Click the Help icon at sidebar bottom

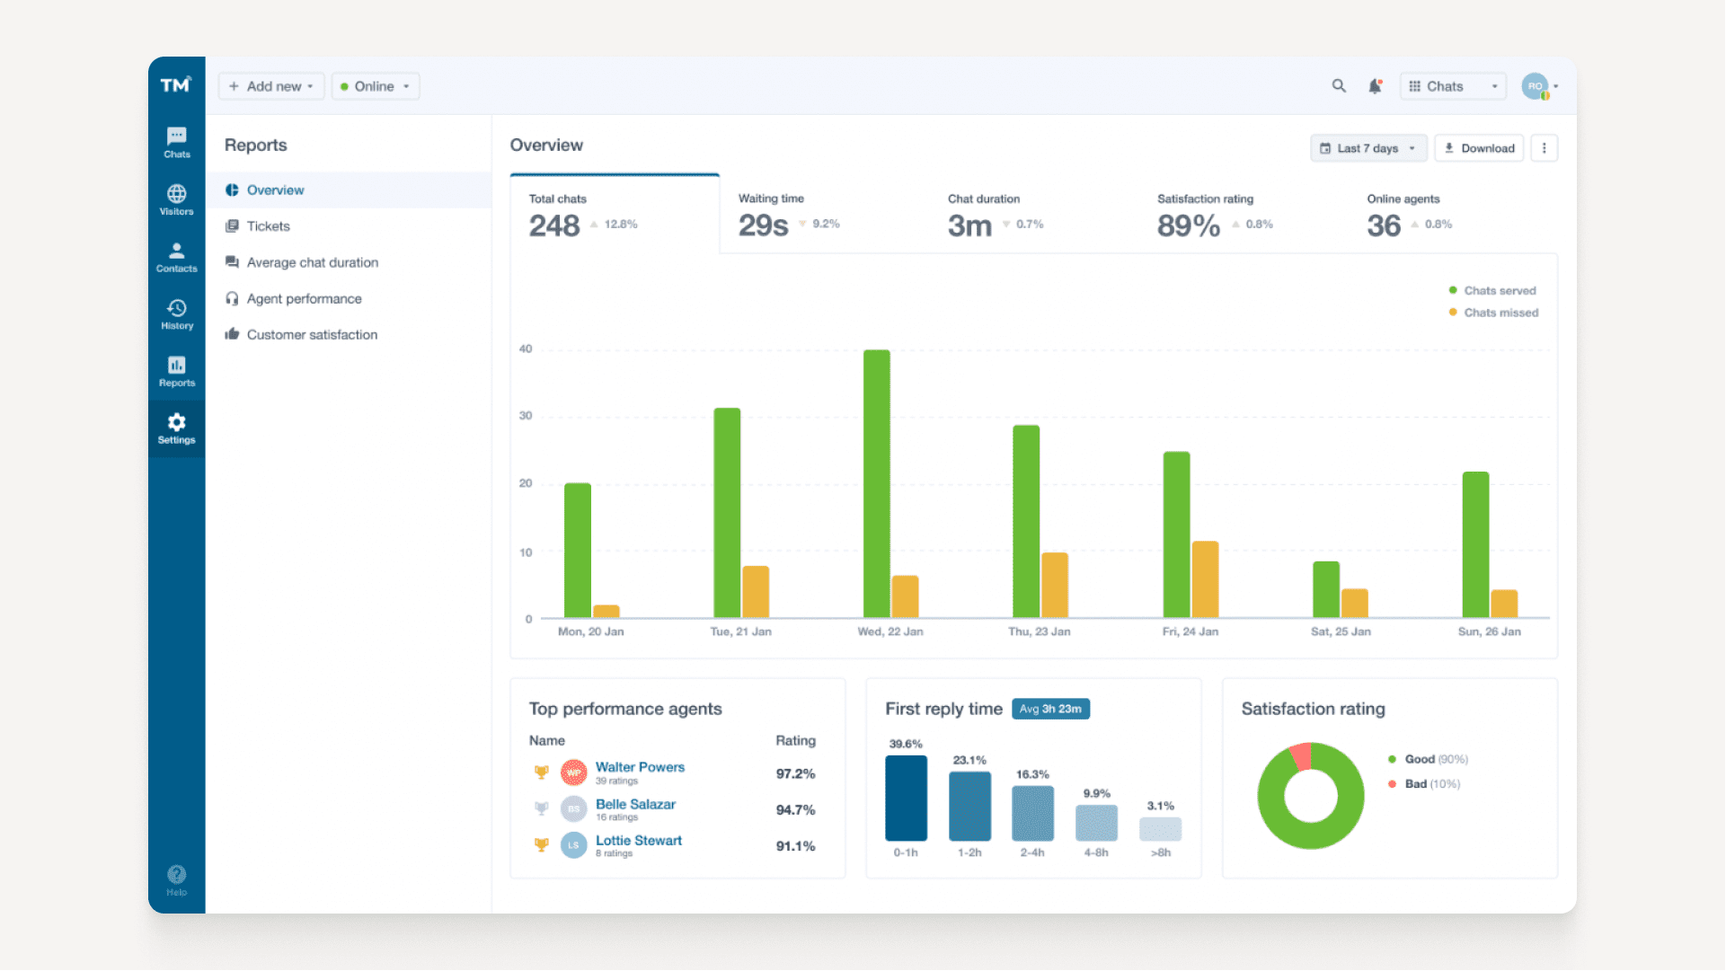tap(176, 876)
